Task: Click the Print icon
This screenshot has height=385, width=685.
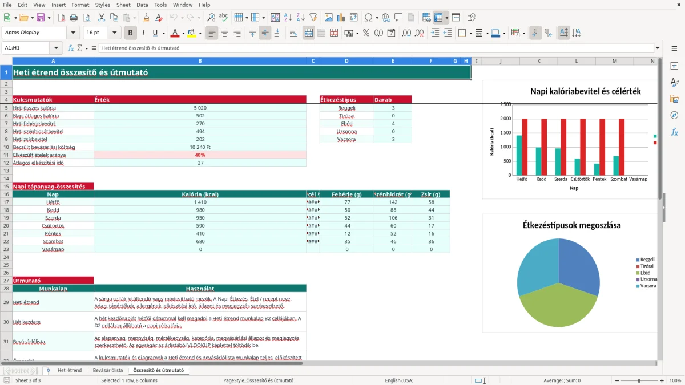Action: pyautogui.click(x=74, y=18)
